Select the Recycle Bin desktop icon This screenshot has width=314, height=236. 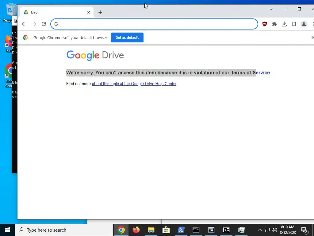pos(10,13)
